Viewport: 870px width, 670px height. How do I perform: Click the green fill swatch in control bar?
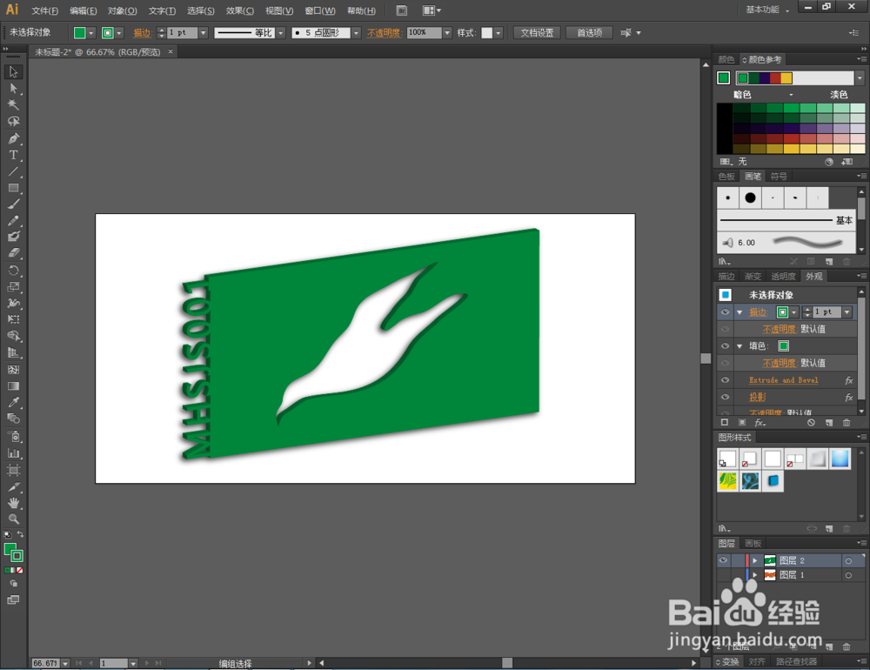click(80, 33)
